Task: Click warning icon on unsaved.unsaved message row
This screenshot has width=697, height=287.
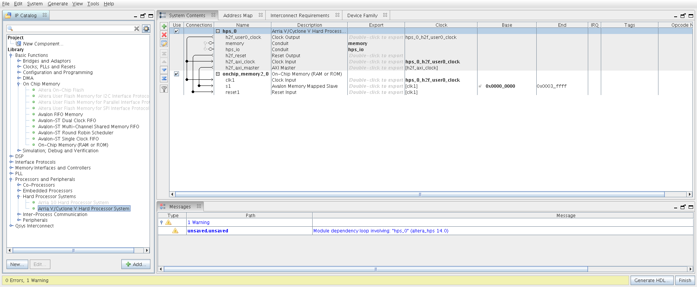Action: coord(175,231)
